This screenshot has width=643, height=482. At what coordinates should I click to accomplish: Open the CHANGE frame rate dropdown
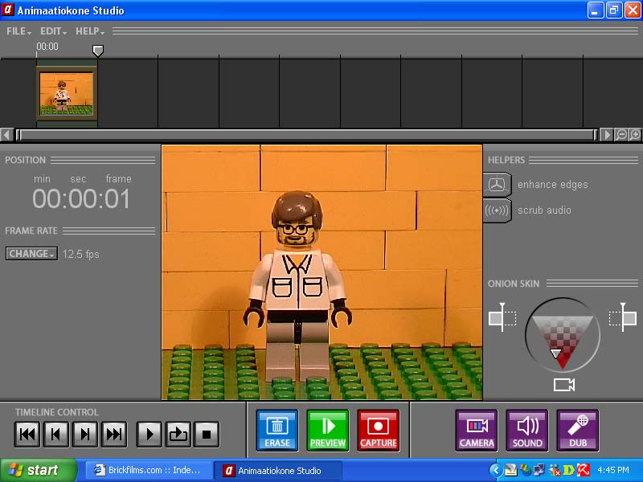pos(31,254)
